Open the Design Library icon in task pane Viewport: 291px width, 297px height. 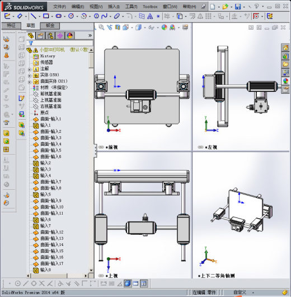click(285, 56)
